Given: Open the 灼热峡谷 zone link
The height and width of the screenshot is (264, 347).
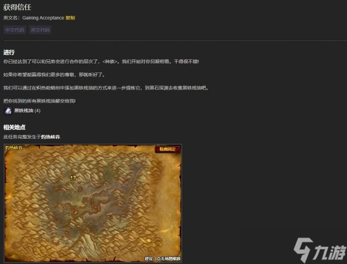Looking at the screenshot, I should [51, 137].
